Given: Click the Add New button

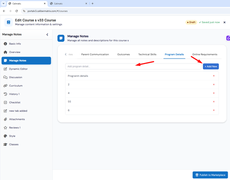Looking at the screenshot, I should [x=211, y=66].
